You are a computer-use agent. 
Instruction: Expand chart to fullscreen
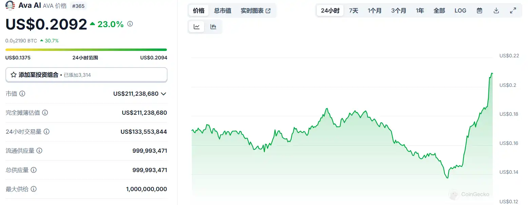coord(513,11)
